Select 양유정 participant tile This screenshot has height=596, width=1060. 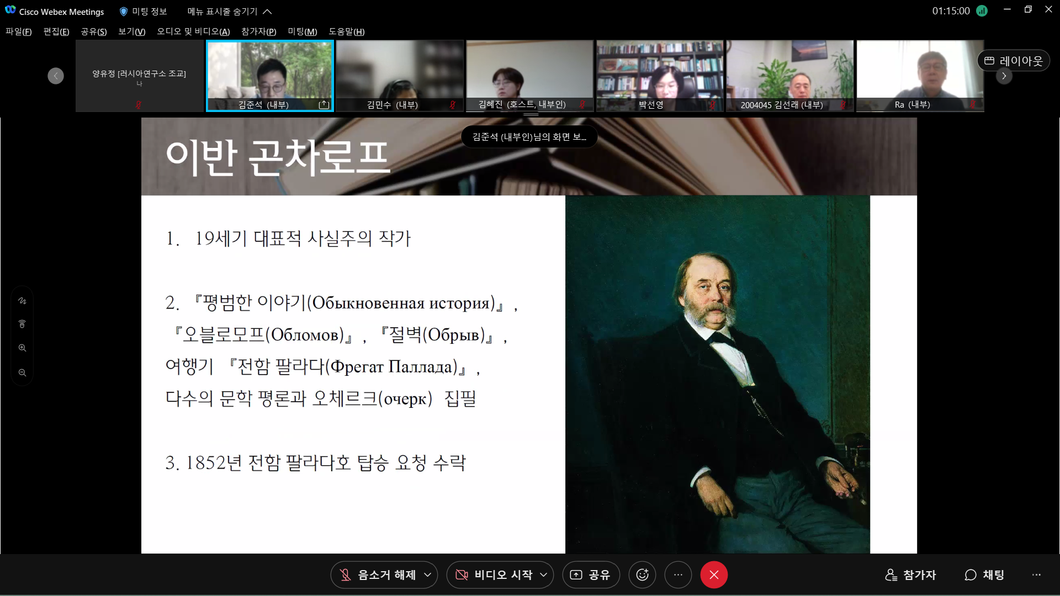pyautogui.click(x=139, y=76)
